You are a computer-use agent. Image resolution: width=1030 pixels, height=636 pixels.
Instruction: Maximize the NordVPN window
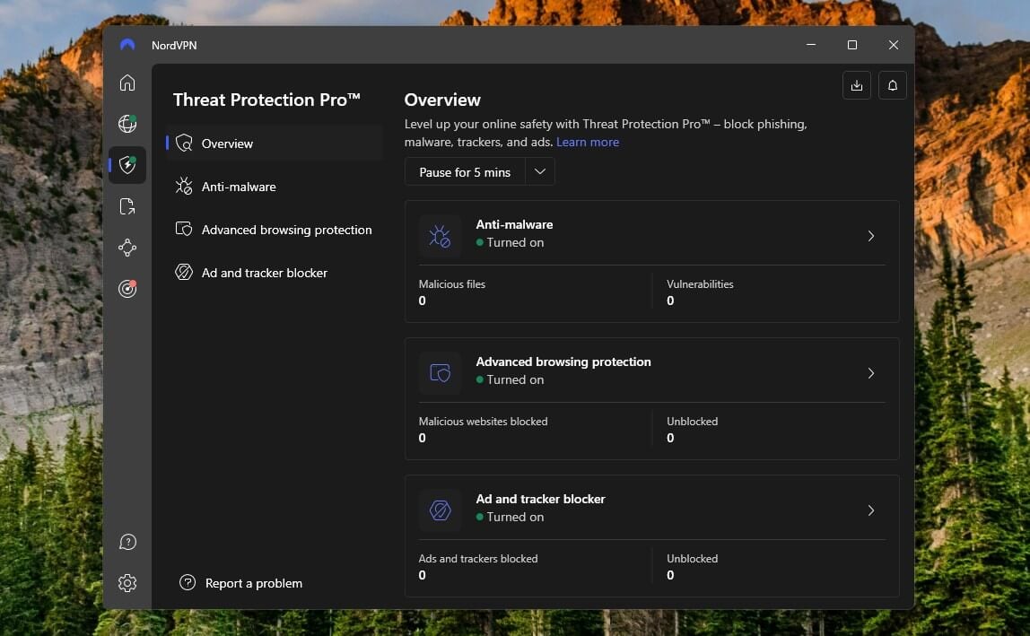[852, 45]
